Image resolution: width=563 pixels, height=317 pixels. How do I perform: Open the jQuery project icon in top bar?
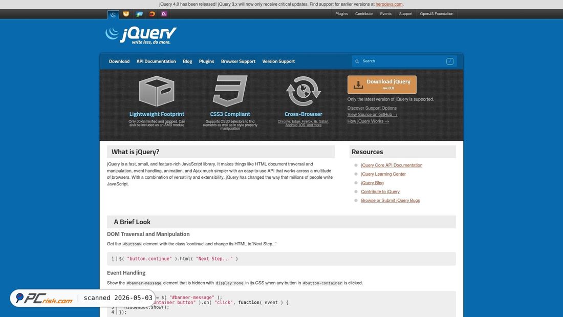click(113, 14)
